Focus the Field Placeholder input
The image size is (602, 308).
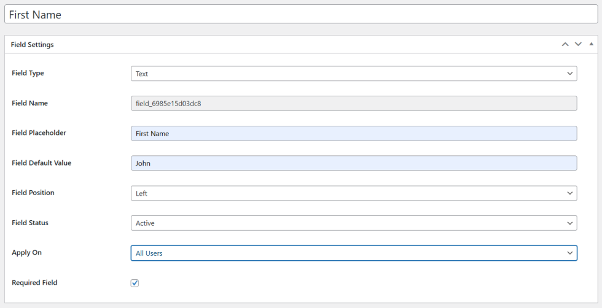[353, 133]
